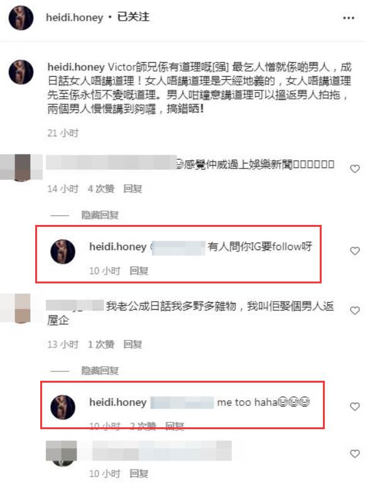The height and width of the screenshot is (492, 365).
Task: Collapse replies under the 14 小时 comment
Action: coord(100,215)
